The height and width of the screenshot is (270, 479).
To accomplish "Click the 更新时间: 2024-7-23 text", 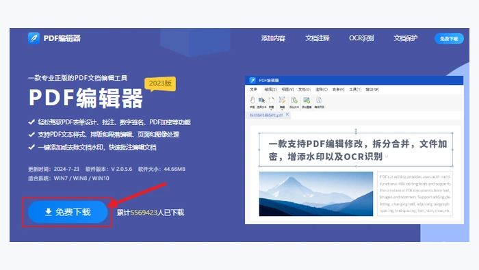I will tap(54, 169).
